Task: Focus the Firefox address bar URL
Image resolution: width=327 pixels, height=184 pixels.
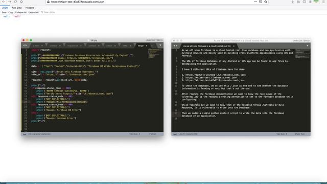Action: [78, 2]
